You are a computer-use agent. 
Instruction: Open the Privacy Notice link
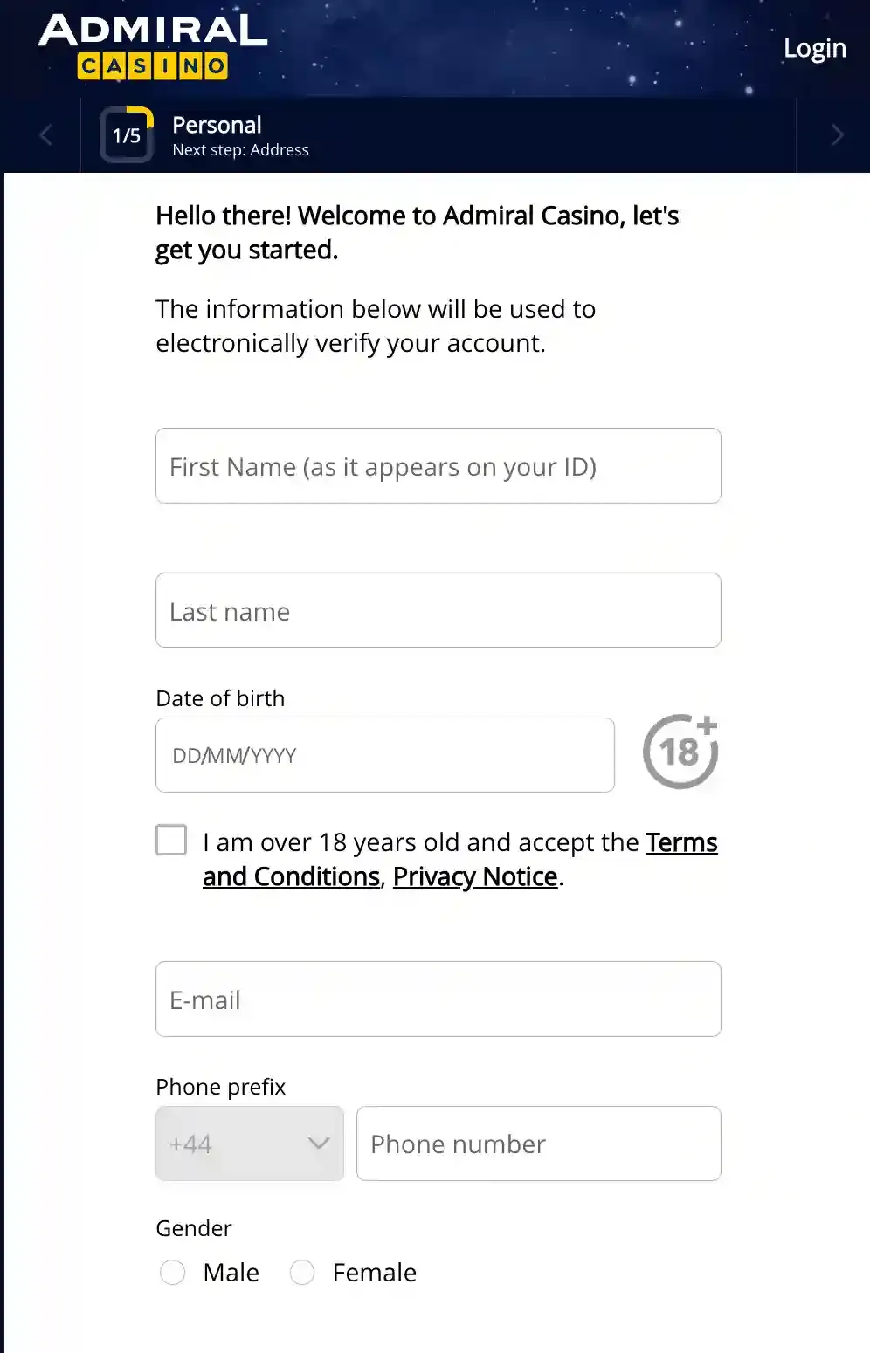[x=475, y=876]
